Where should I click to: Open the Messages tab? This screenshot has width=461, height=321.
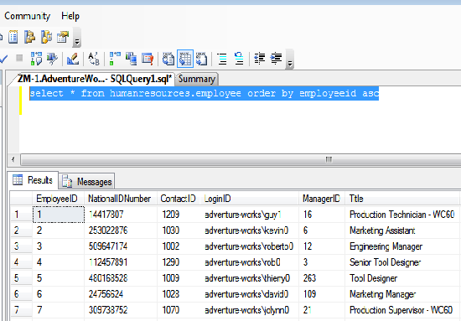[86, 181]
